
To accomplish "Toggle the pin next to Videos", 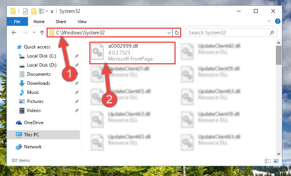I will coord(76,111).
